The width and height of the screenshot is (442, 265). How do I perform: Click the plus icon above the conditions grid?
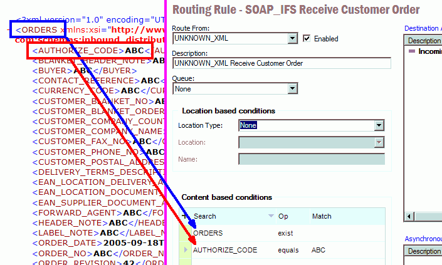(x=184, y=216)
